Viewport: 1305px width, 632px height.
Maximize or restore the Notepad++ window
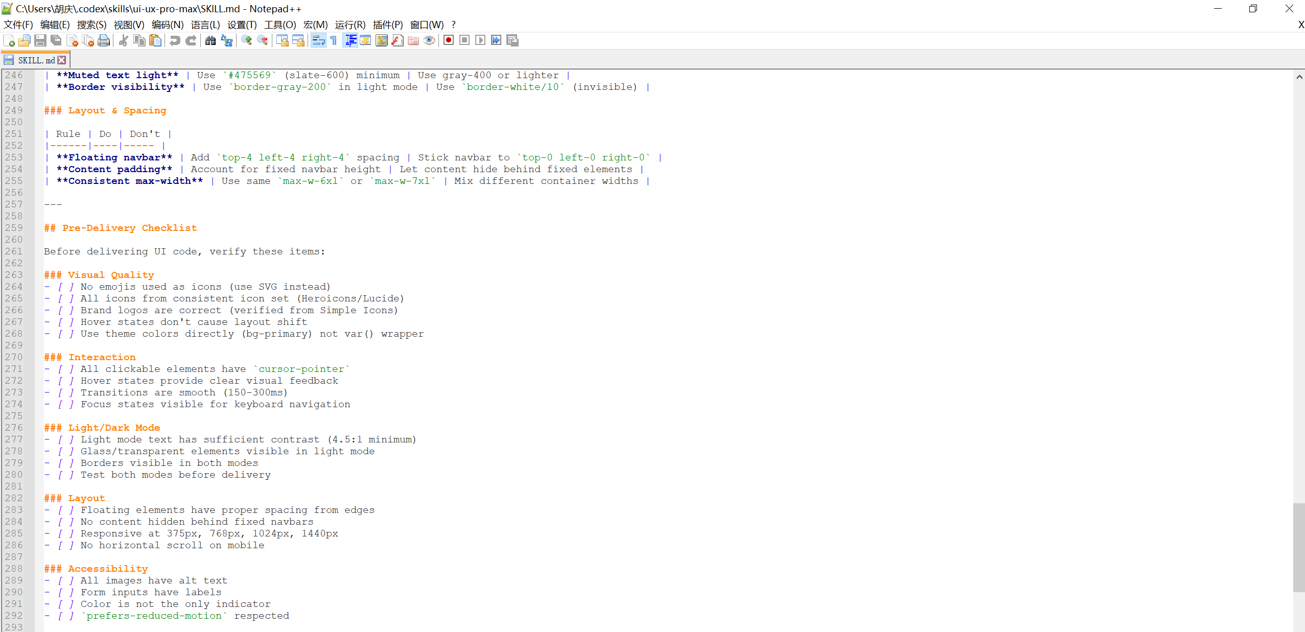1253,9
